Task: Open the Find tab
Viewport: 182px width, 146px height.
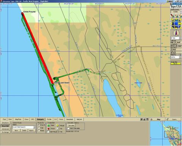Action: click(x=4, y=119)
